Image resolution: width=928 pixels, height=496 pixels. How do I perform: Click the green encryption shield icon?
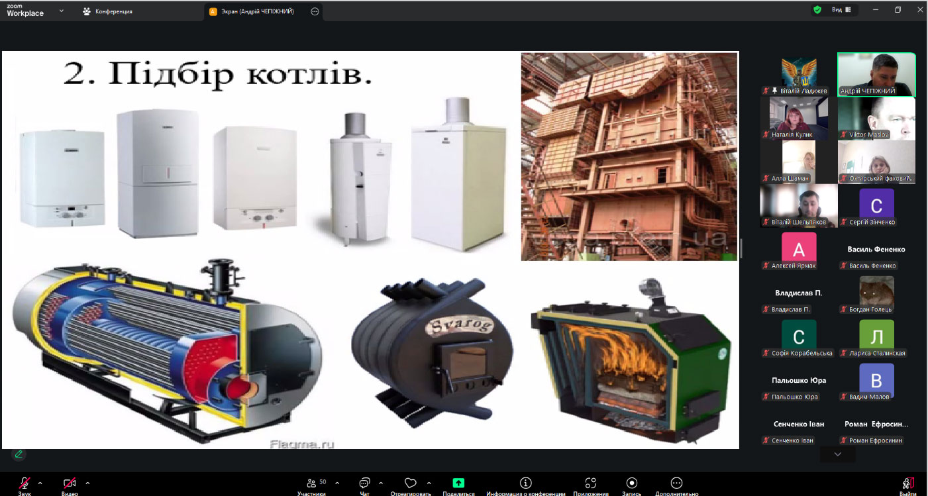tap(817, 10)
